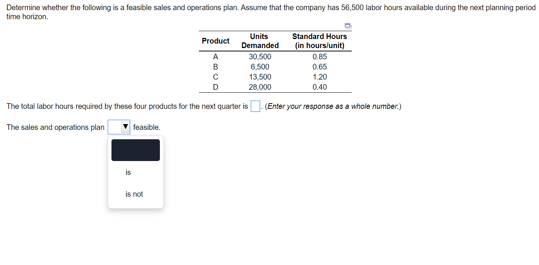The height and width of the screenshot is (265, 539).
Task: Click the 6,500 units cell for Product B
Action: [x=260, y=67]
